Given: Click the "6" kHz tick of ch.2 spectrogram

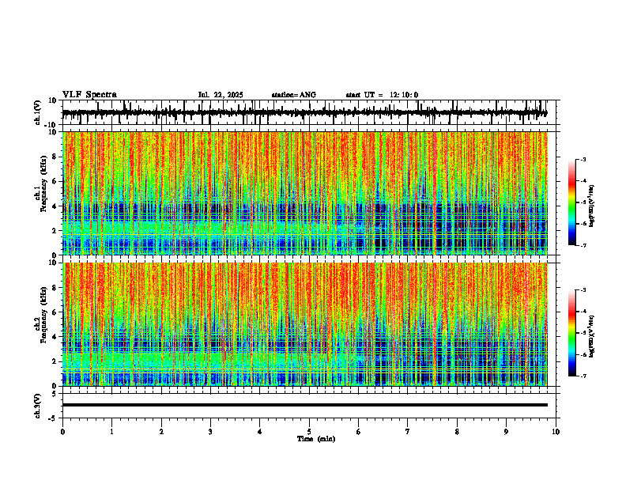Looking at the screenshot, I should (55, 312).
